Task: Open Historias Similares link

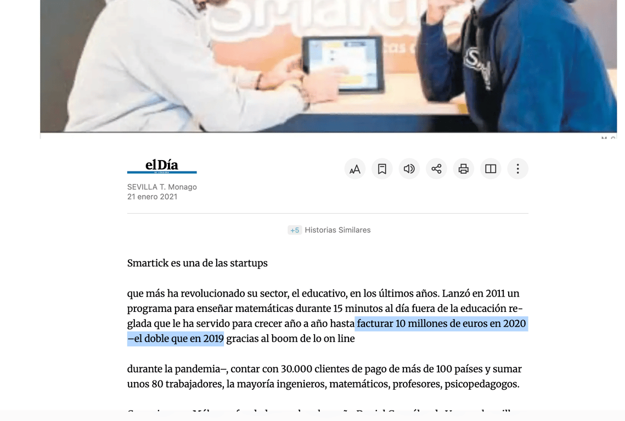Action: tap(337, 230)
